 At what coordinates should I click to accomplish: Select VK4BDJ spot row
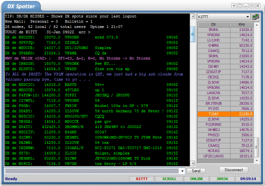pos(225,130)
